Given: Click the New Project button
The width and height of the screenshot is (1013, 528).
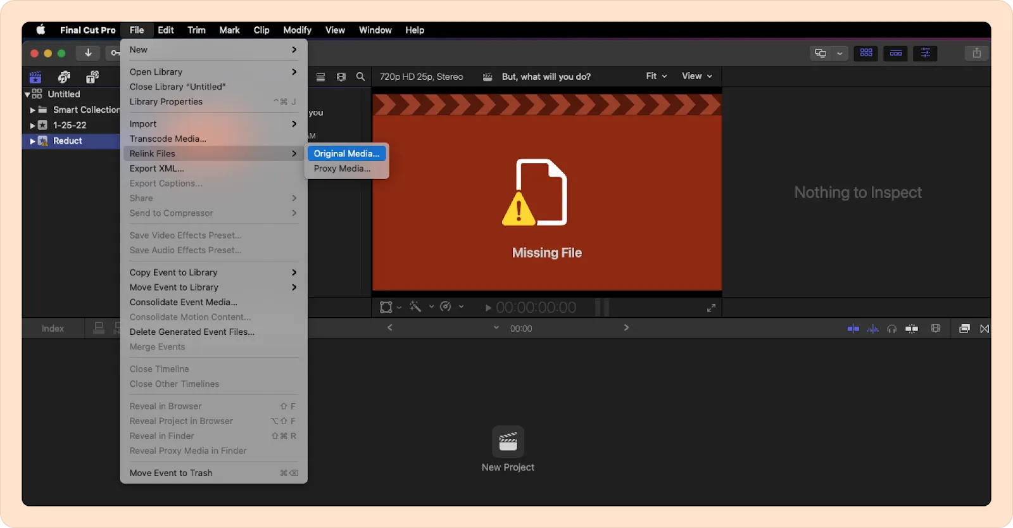Looking at the screenshot, I should click(508, 449).
